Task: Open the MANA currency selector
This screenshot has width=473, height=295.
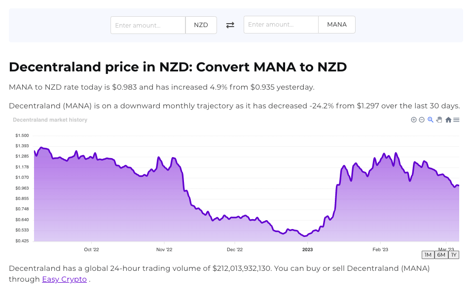Action: (337, 25)
